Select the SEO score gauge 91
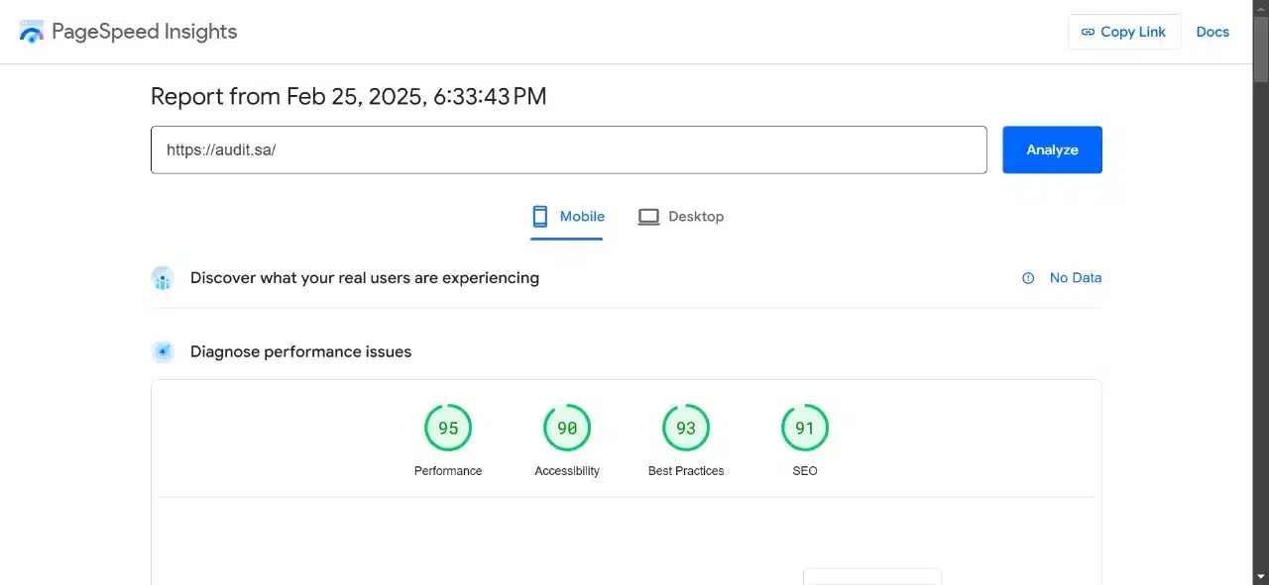1269x585 pixels. point(805,429)
